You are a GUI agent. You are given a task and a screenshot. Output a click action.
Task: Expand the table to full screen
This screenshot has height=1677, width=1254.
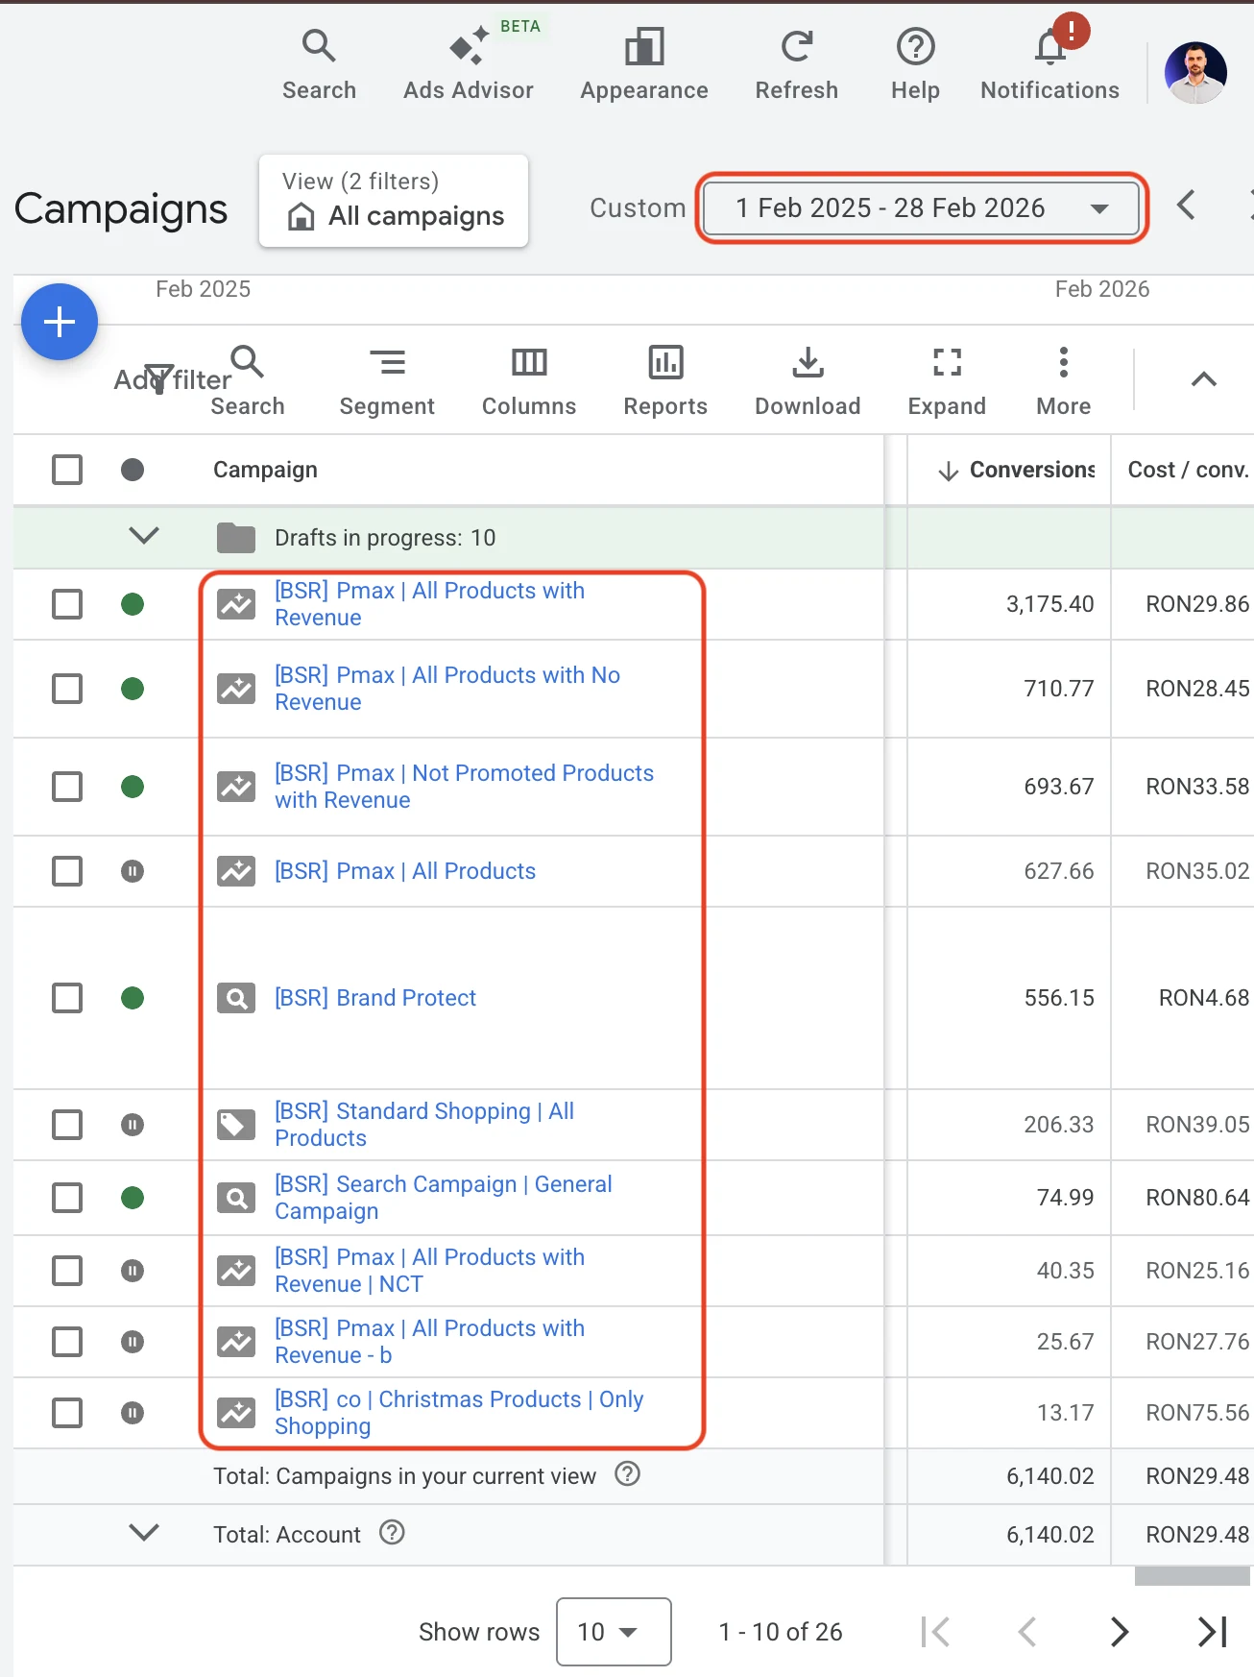(947, 381)
